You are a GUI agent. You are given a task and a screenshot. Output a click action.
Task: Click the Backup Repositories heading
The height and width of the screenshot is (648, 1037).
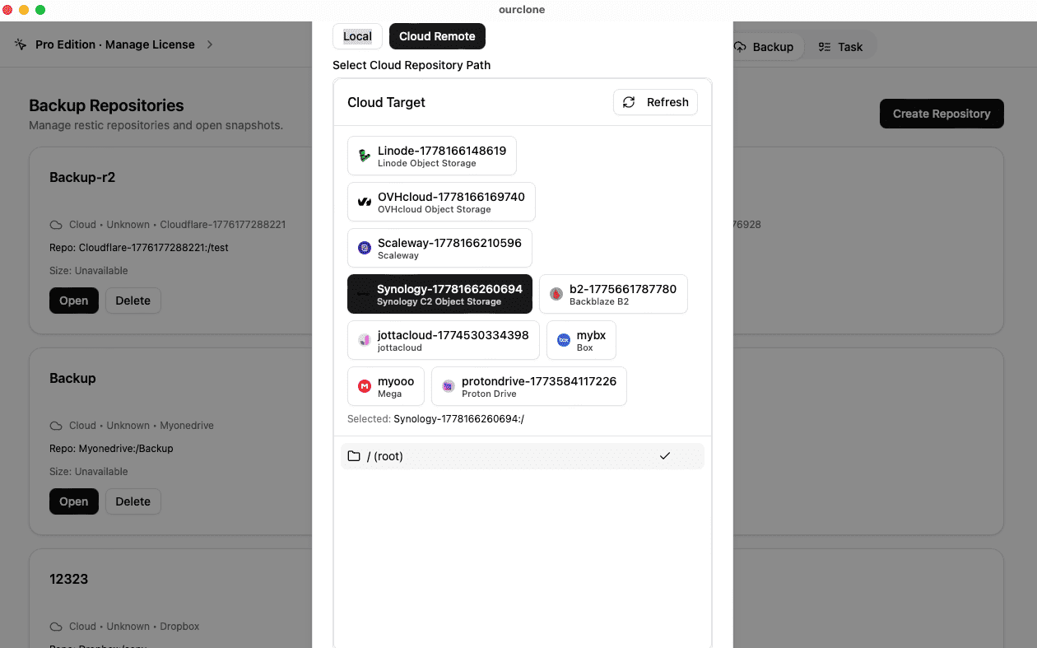(x=106, y=105)
